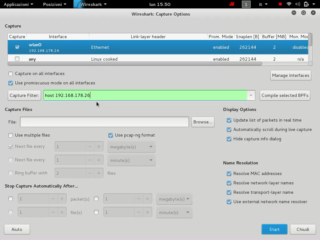Check the 'any' interface capture box
Image resolution: width=320 pixels, height=240 pixels.
point(17,59)
